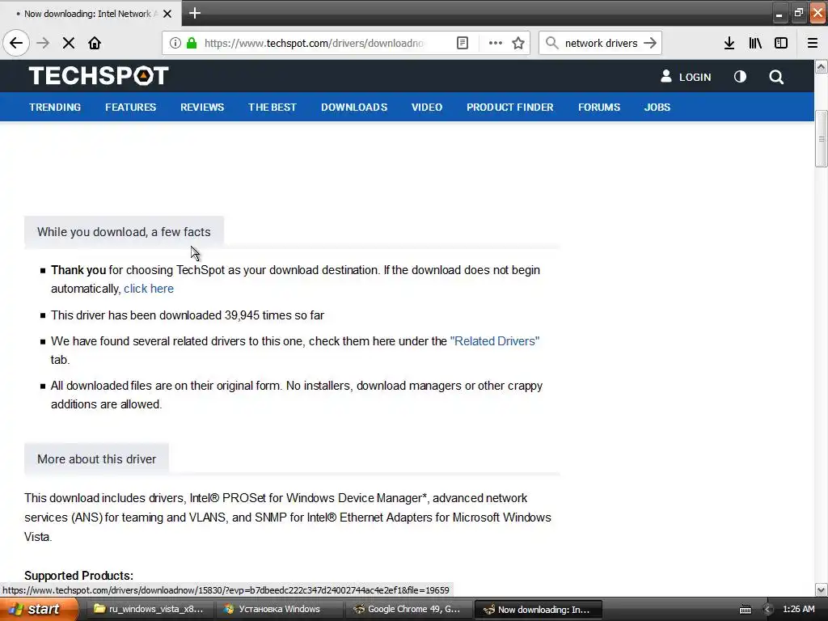Click the 'network drivers' search field
The height and width of the screenshot is (621, 828).
point(601,43)
